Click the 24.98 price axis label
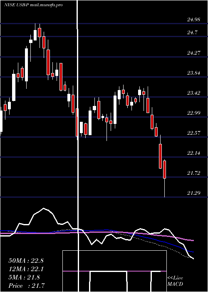This screenshot has height=292, width=208. coord(194,20)
